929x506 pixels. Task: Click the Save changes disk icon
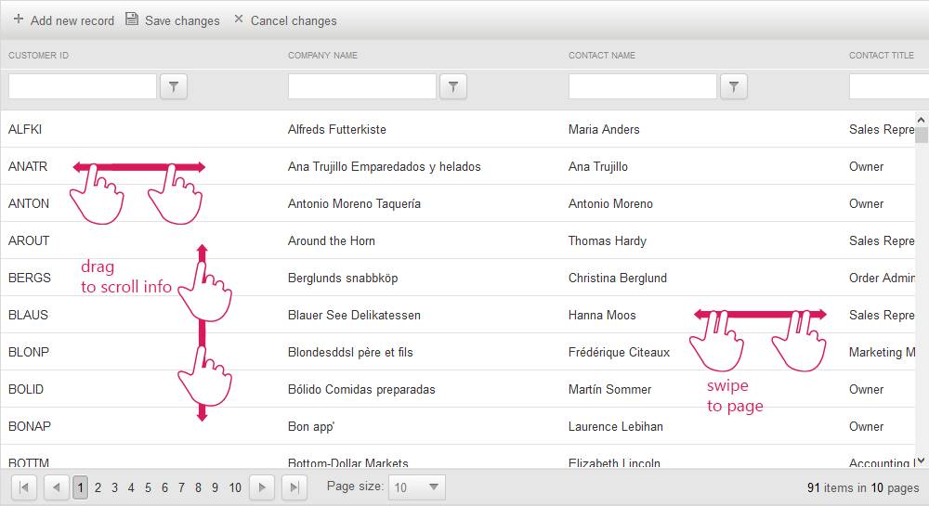pos(132,19)
